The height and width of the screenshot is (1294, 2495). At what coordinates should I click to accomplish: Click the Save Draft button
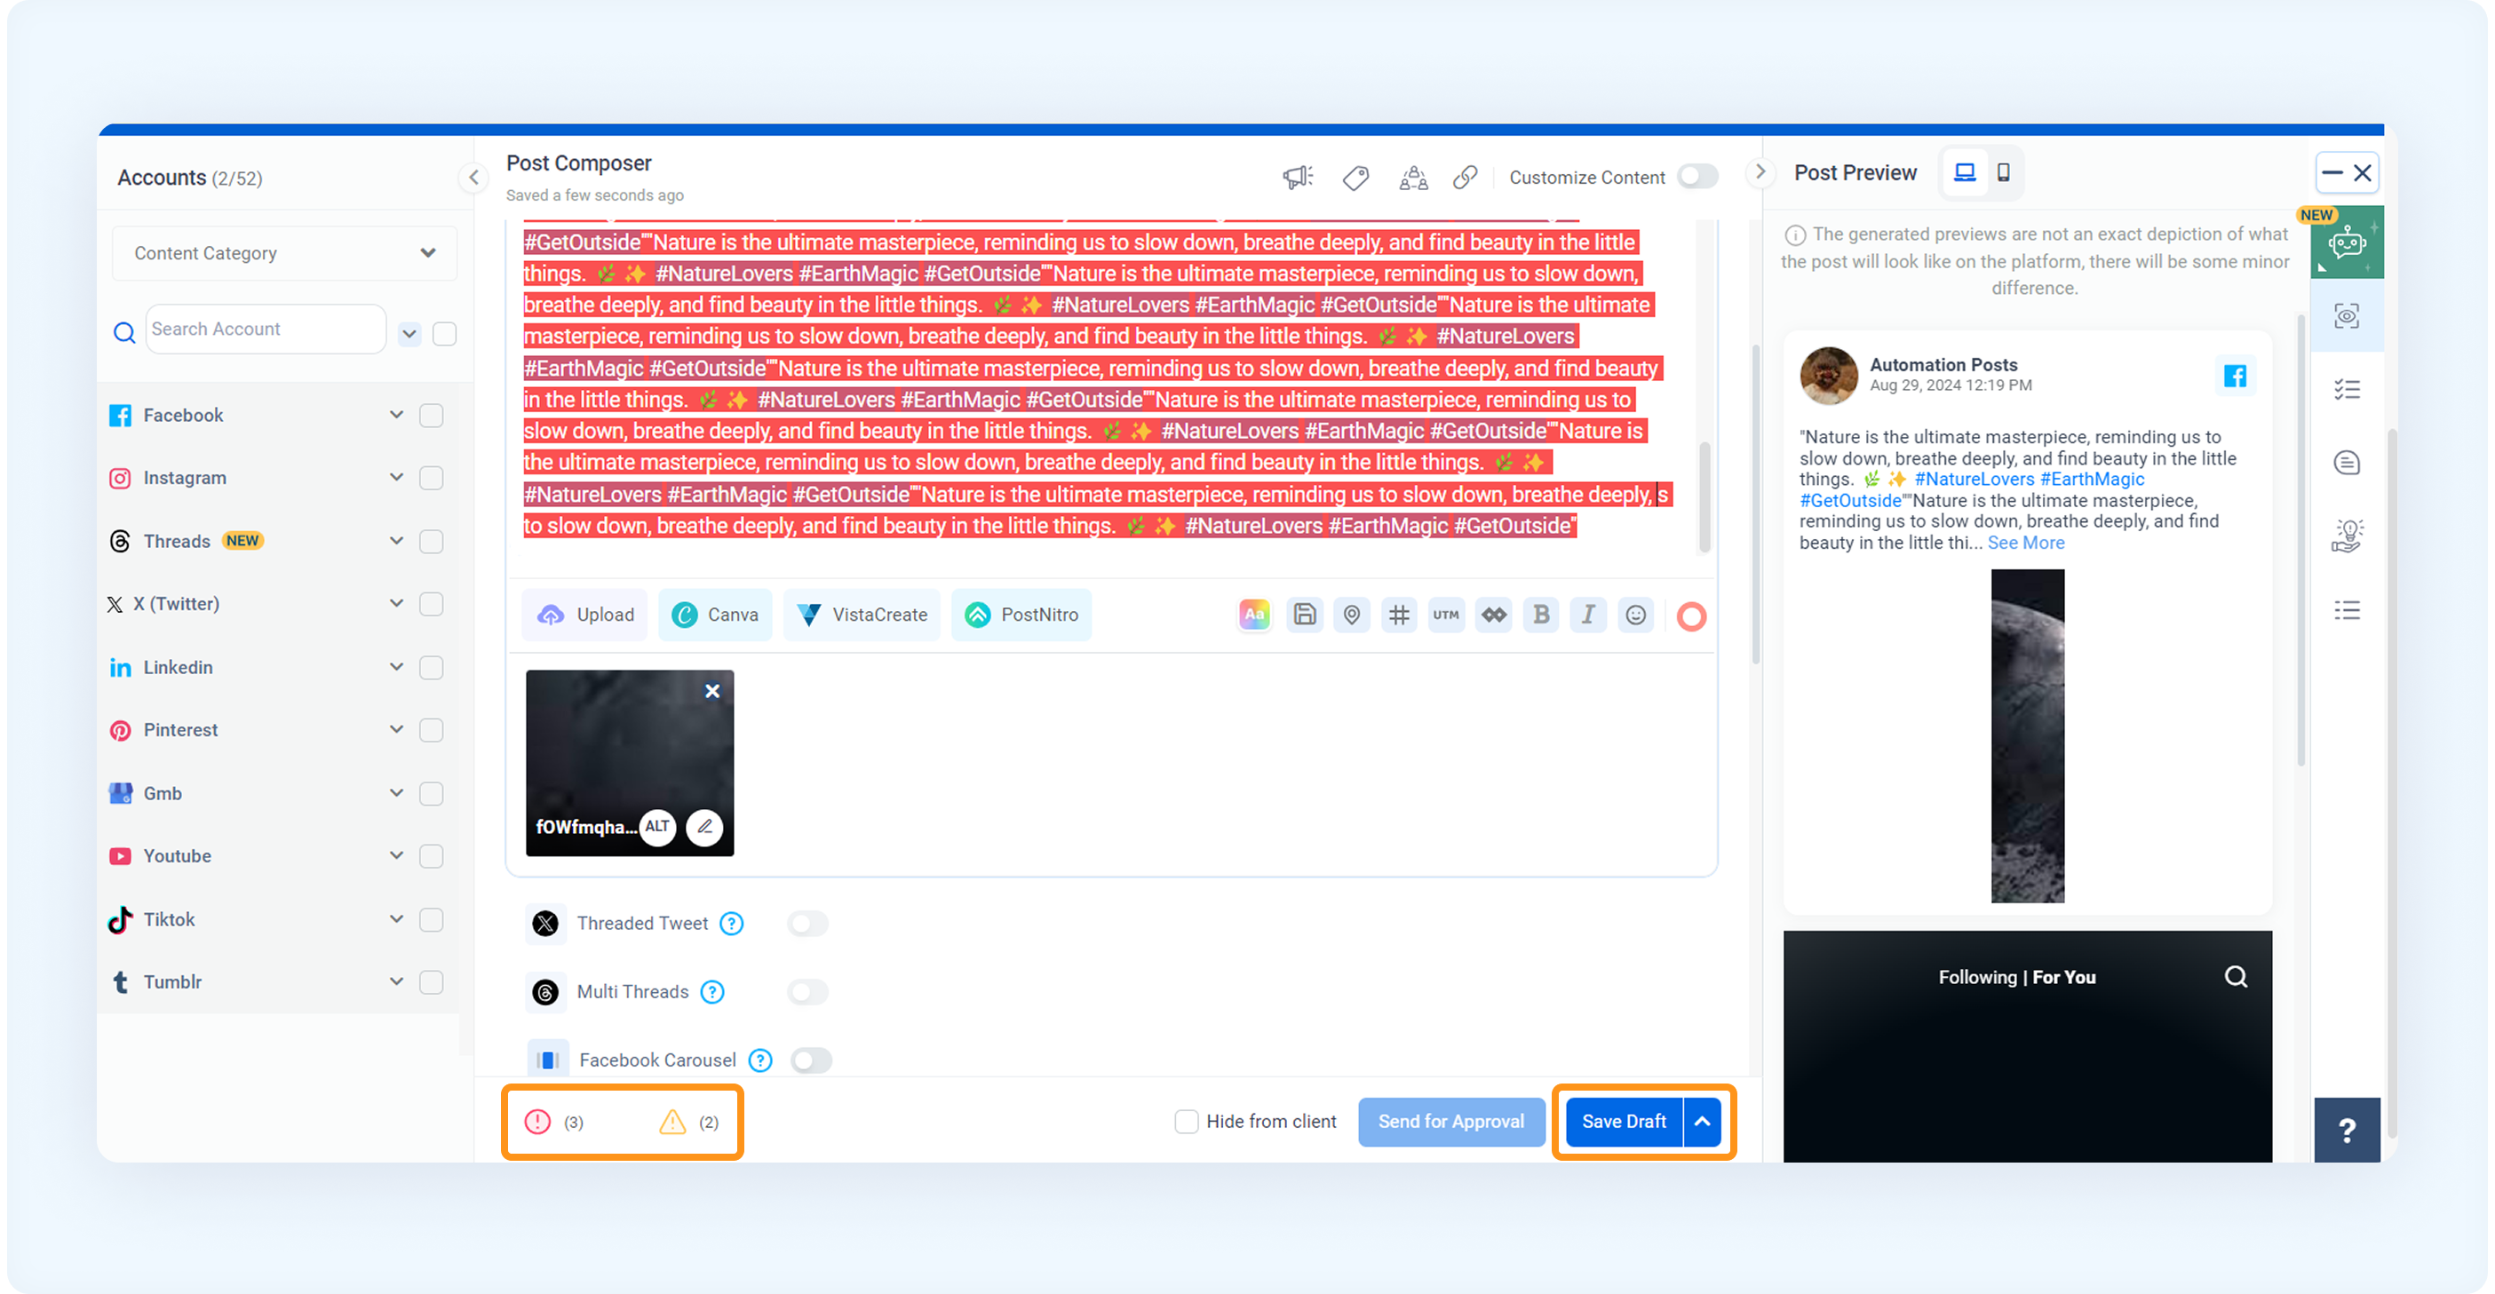click(x=1625, y=1122)
